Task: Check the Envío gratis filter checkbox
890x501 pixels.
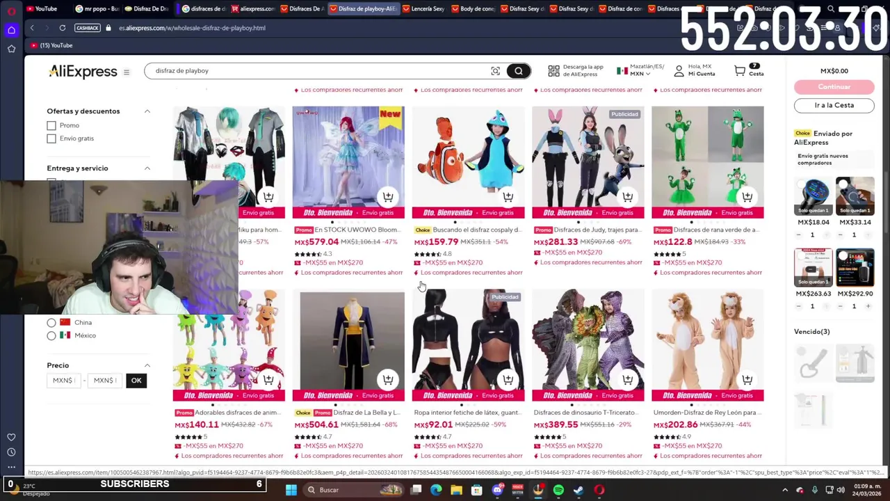Action: click(51, 138)
